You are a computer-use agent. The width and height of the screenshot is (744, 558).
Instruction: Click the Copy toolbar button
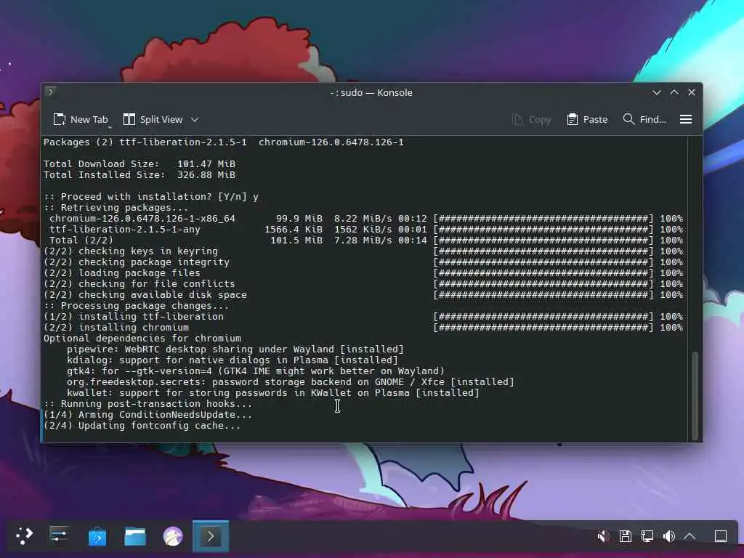coord(531,120)
